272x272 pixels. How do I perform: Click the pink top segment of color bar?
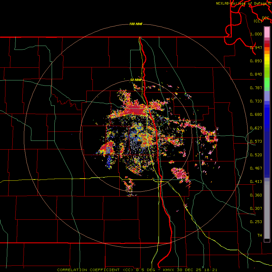click(x=267, y=32)
